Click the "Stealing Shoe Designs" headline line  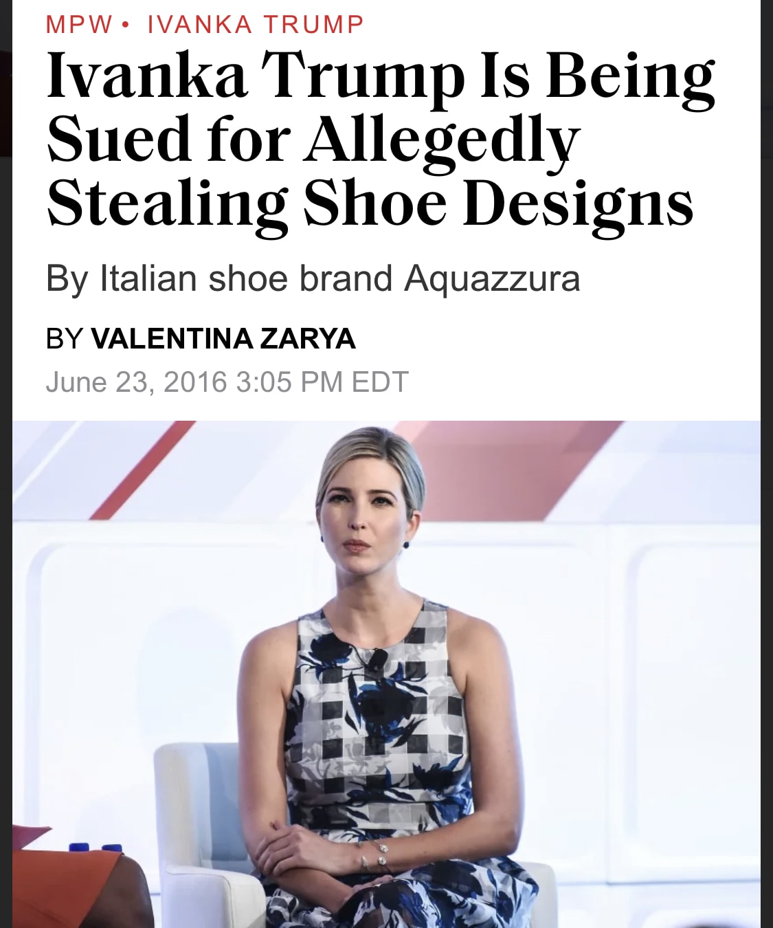[370, 203]
